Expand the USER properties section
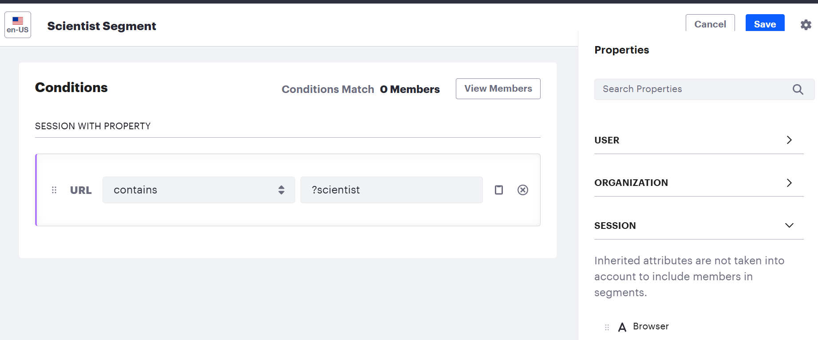 (x=699, y=140)
